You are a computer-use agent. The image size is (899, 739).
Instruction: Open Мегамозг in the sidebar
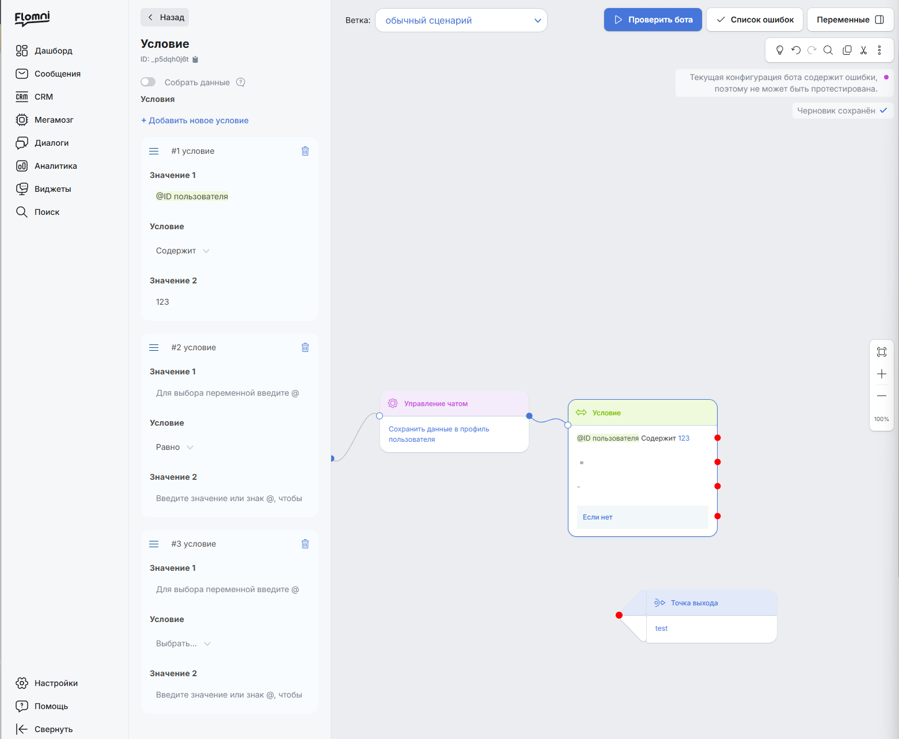[x=54, y=120]
